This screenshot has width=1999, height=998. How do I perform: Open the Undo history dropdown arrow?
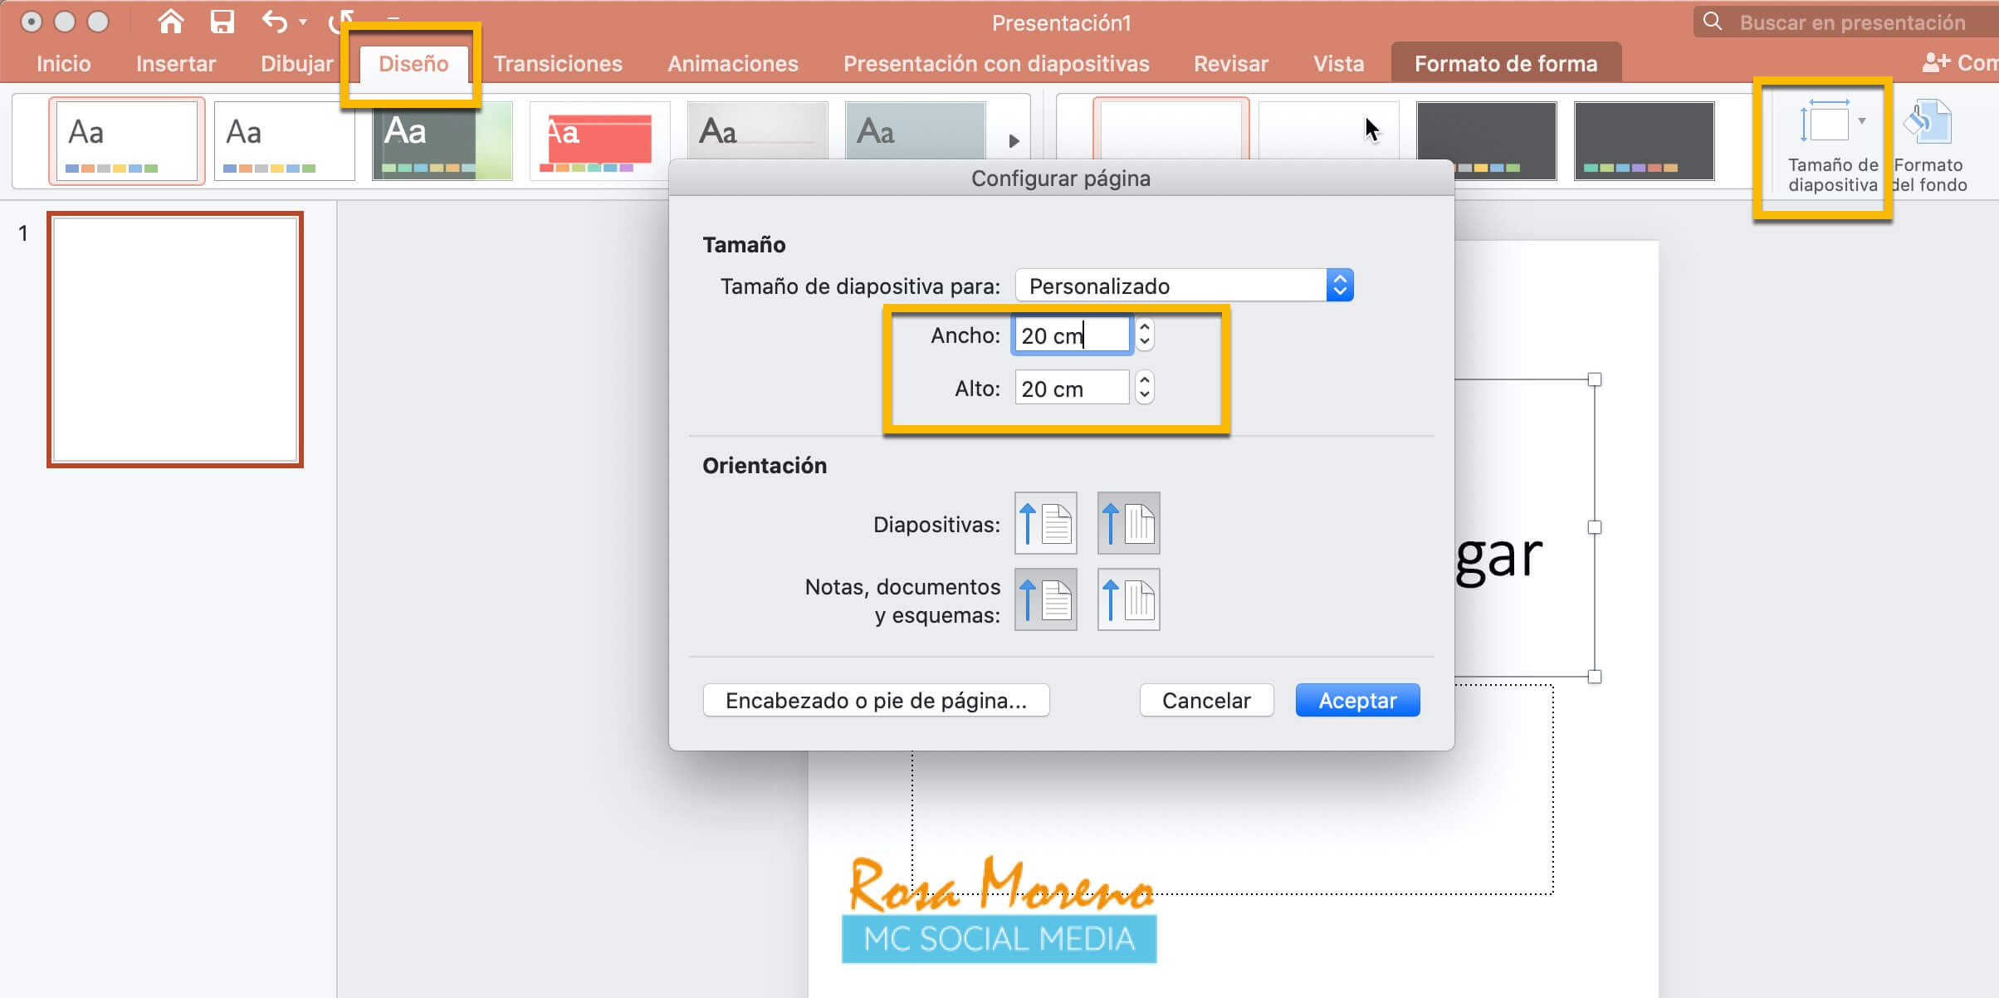[x=303, y=22]
